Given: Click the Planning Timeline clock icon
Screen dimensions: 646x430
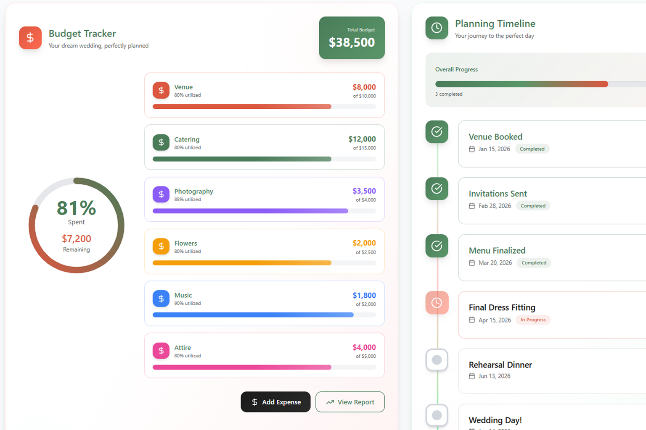Looking at the screenshot, I should (x=437, y=28).
